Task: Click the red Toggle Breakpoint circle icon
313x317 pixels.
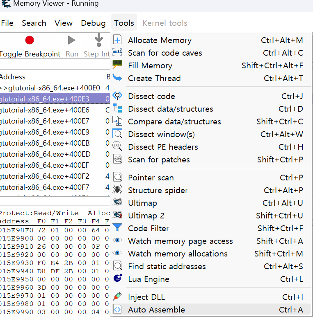Action: pos(30,40)
